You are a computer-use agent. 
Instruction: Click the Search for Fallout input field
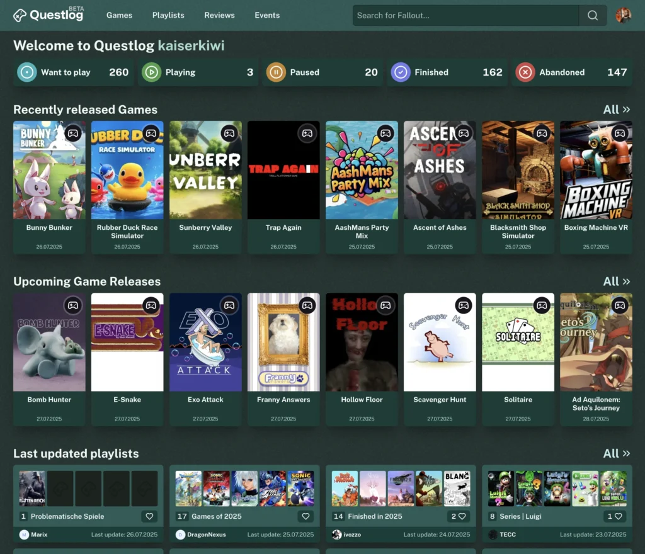pos(465,16)
